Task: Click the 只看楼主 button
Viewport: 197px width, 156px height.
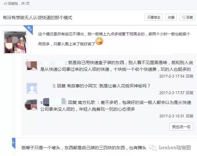Action: point(154,17)
